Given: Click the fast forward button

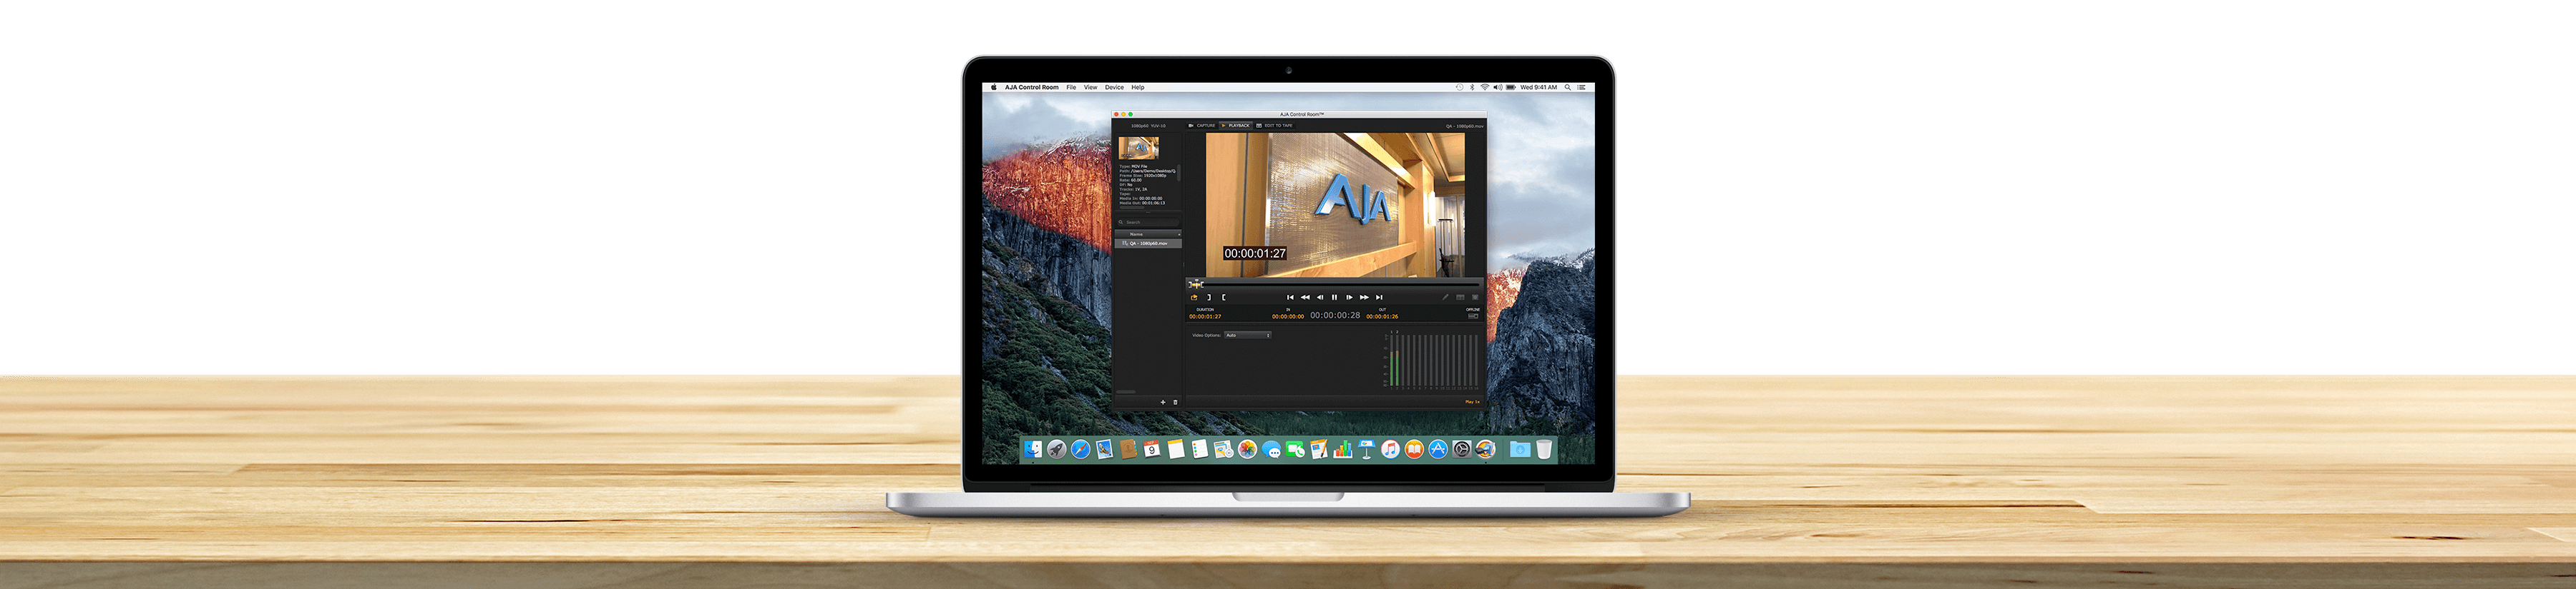Looking at the screenshot, I should tap(1364, 298).
